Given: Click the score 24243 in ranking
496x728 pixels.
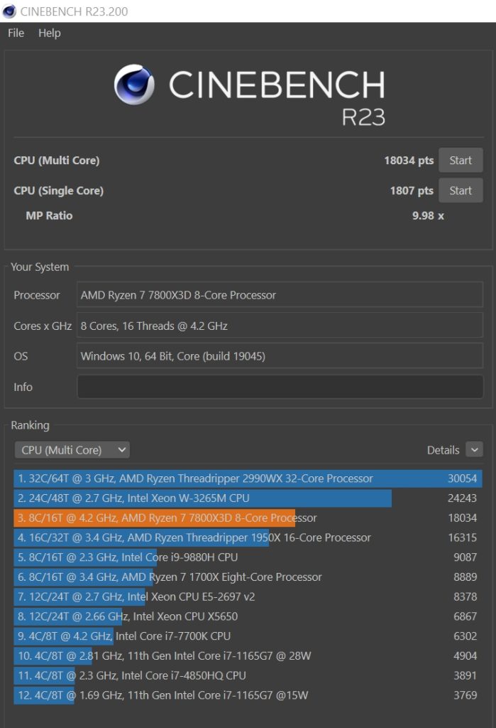Looking at the screenshot, I should tap(462, 498).
